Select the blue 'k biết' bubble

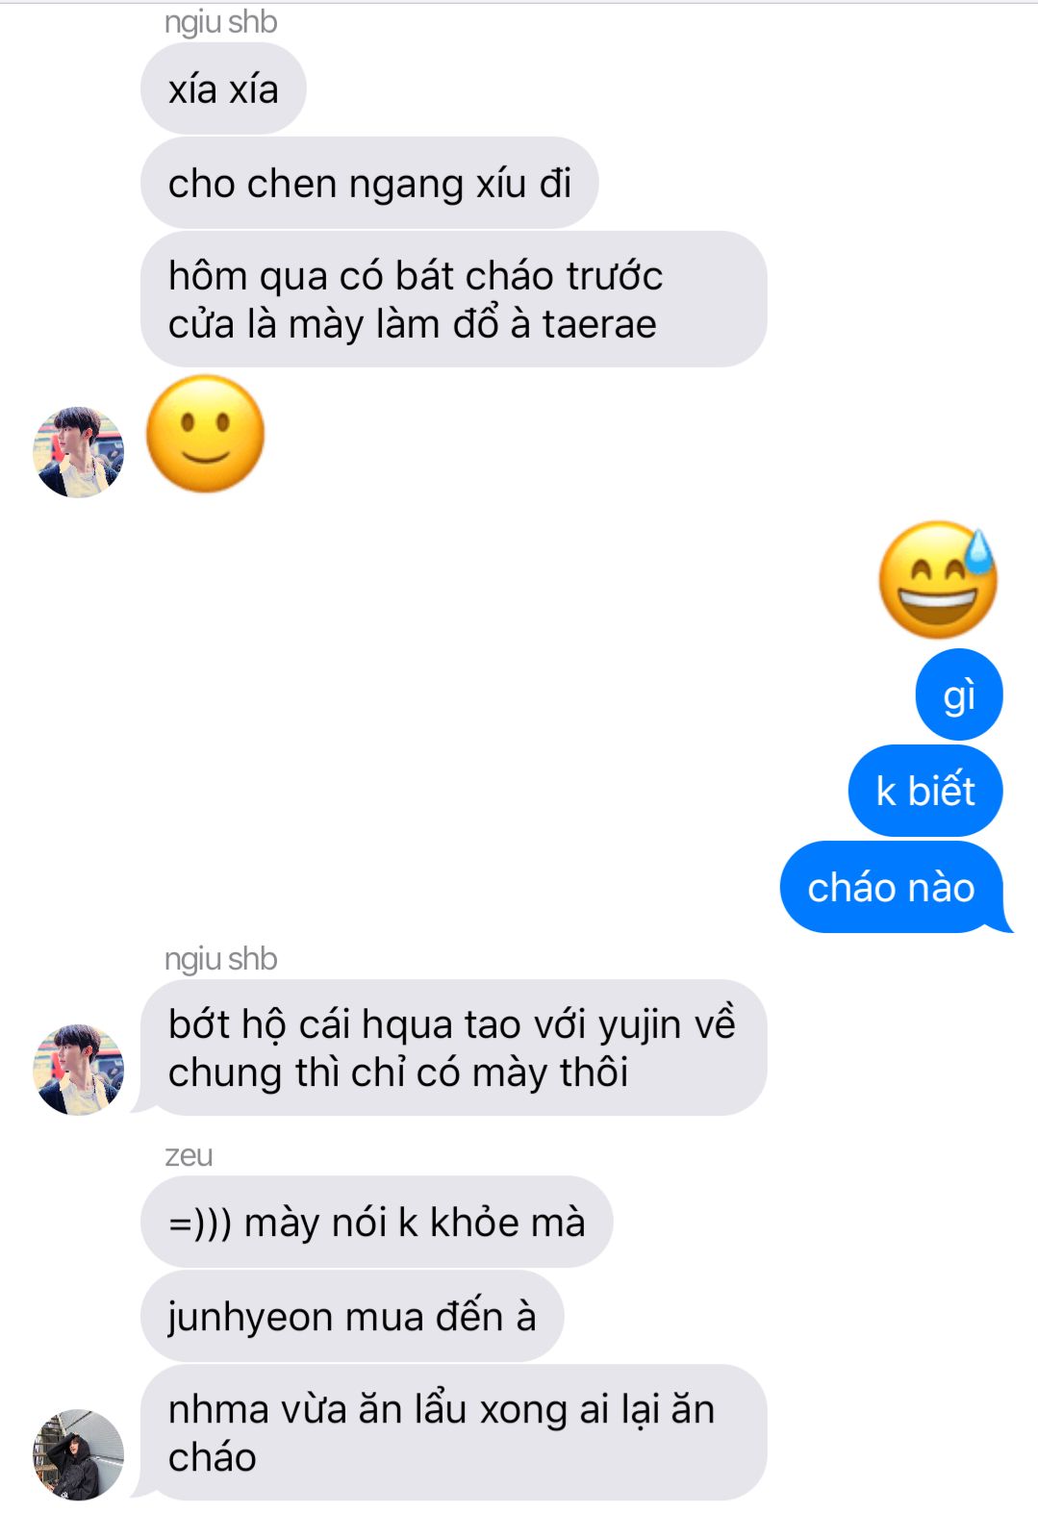tap(925, 791)
